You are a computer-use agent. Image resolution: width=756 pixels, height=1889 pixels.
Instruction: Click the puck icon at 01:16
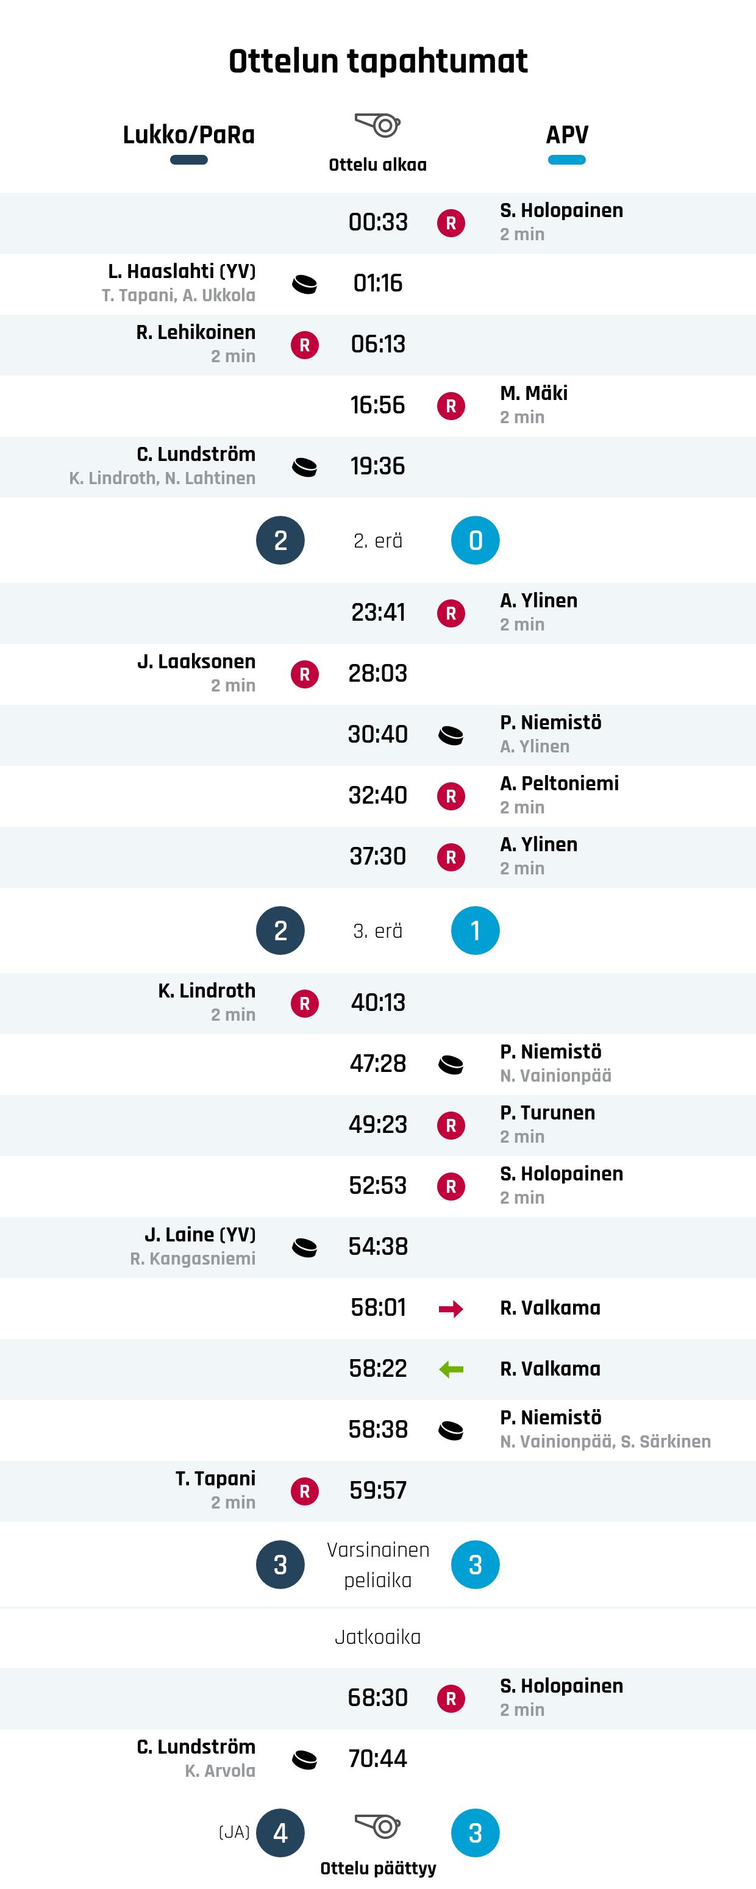304,284
